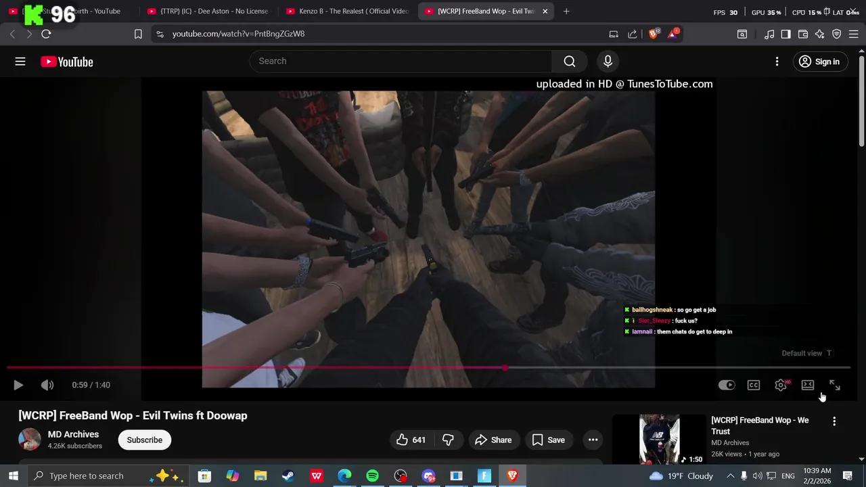Reload the page
This screenshot has height=487, width=866.
46,34
